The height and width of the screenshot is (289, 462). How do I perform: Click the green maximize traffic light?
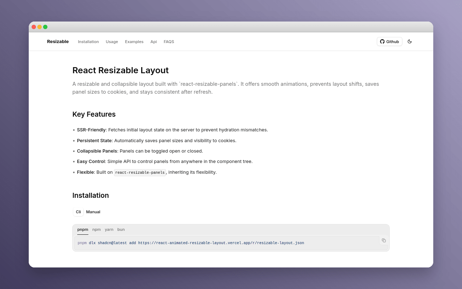point(45,27)
